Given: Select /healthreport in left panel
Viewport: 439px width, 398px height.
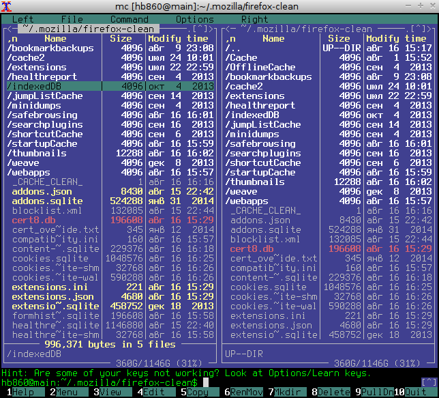Looking at the screenshot, I should pos(110,76).
